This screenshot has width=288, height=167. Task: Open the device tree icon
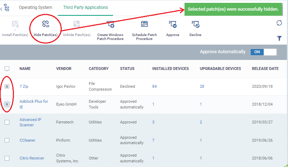(x=7, y=7)
